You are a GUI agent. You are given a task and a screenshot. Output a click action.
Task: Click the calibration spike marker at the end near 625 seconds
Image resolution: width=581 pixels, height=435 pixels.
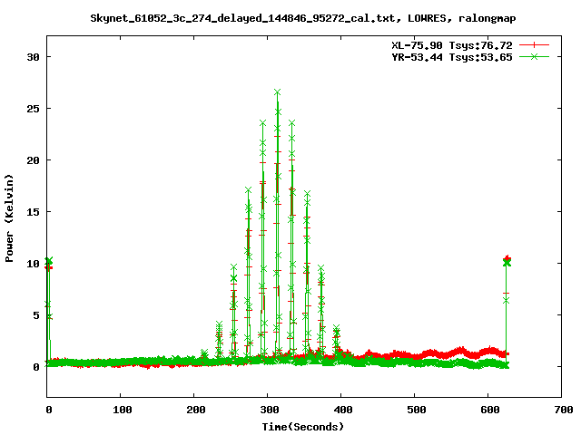pyautogui.click(x=507, y=262)
